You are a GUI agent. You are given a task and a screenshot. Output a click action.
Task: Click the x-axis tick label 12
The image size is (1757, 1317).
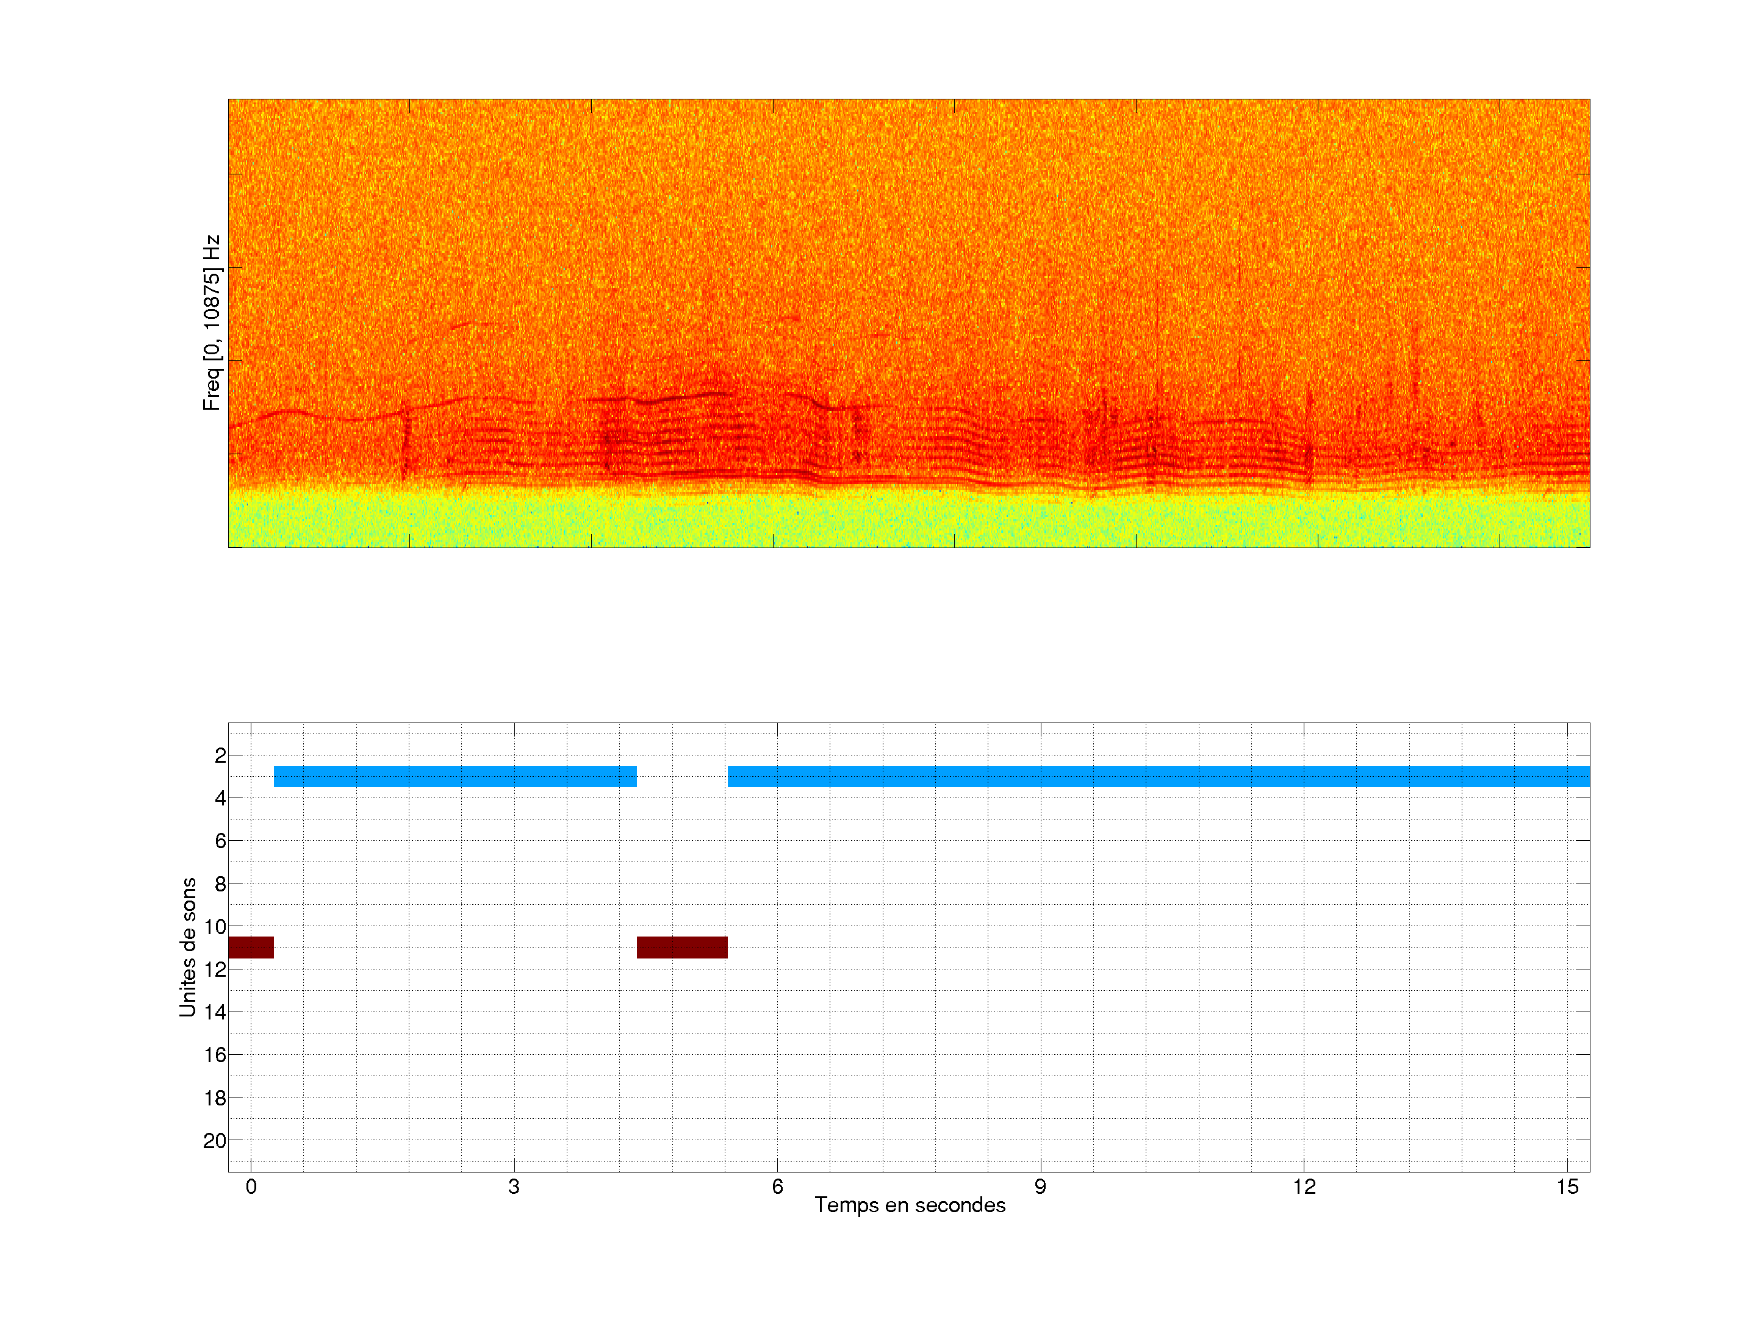[x=1304, y=1187]
